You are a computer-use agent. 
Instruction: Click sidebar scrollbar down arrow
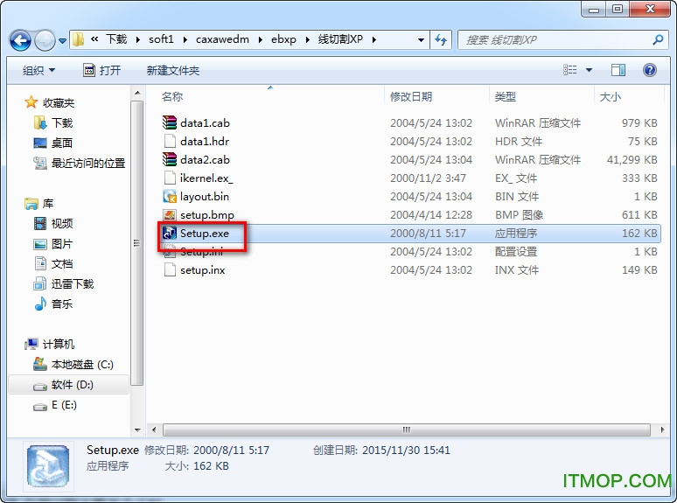click(x=137, y=430)
